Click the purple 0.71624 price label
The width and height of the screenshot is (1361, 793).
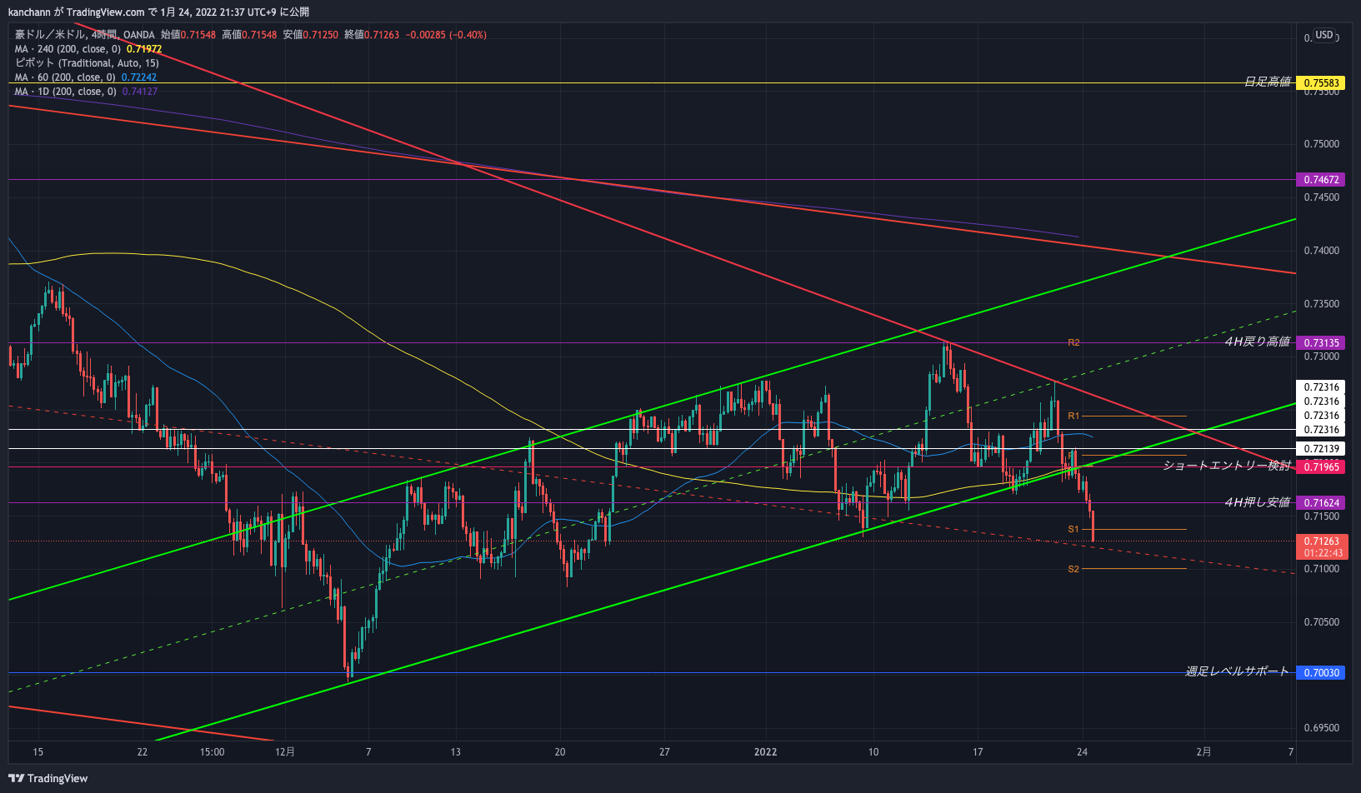coord(1321,502)
